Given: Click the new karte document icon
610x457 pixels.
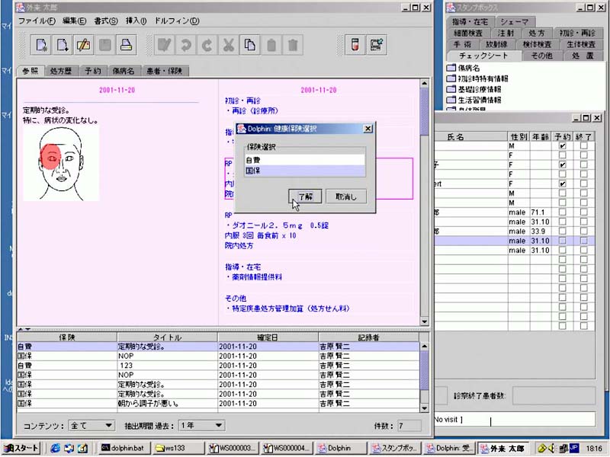Looking at the screenshot, I should pyautogui.click(x=42, y=45).
